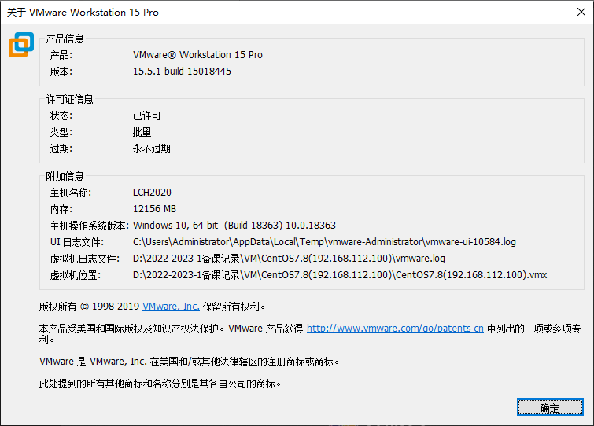Click the VM log path ending vmware.log

pos(289,259)
